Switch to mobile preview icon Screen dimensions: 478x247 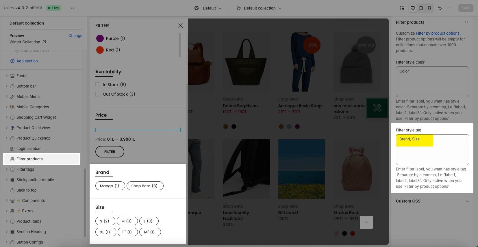(x=421, y=8)
